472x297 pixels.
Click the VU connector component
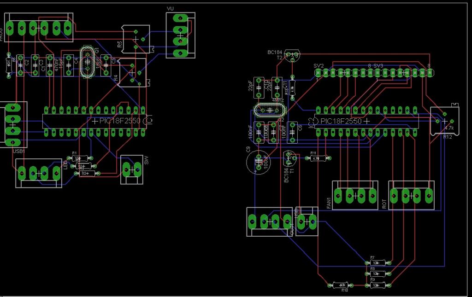coord(180,35)
